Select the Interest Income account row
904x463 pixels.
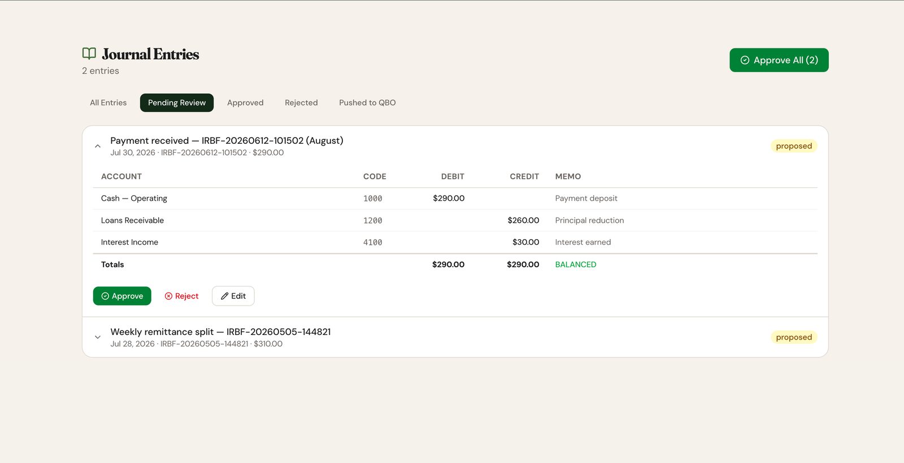455,242
